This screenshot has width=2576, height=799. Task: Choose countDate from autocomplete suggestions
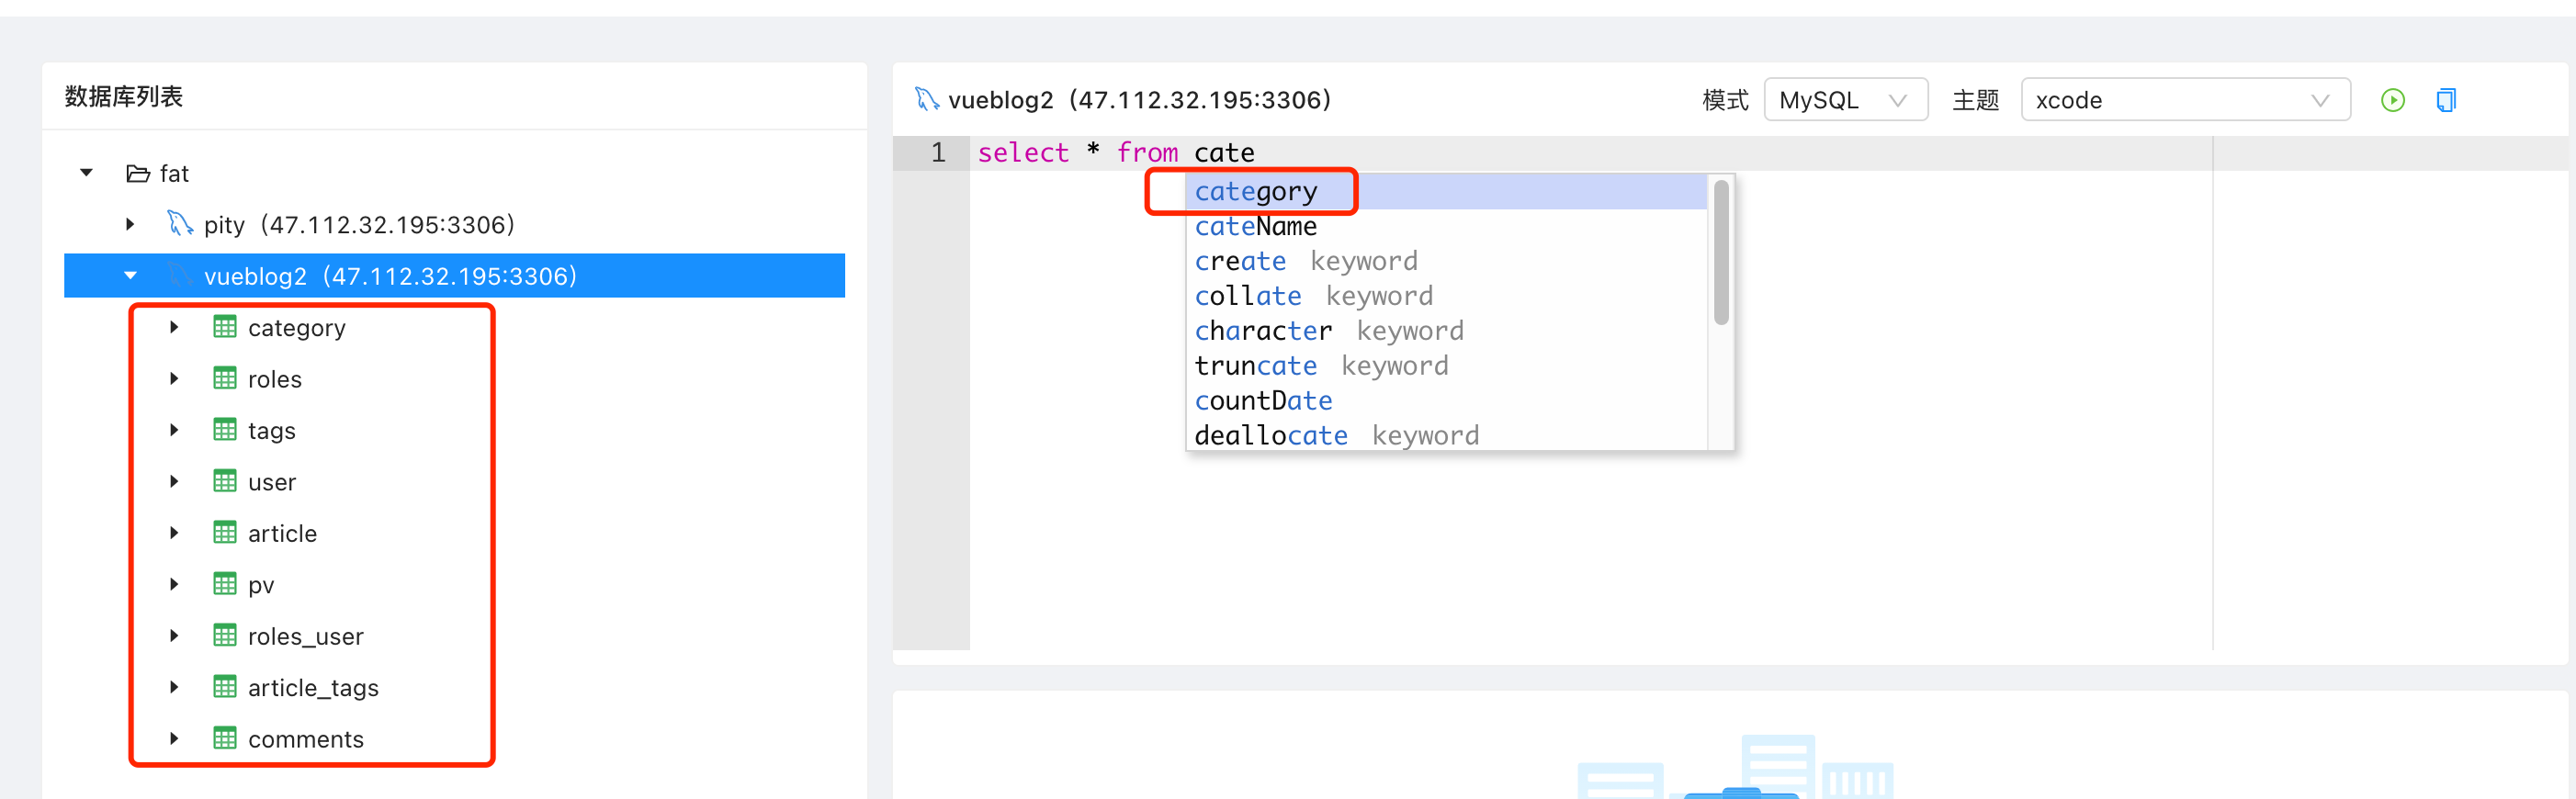(1446, 401)
